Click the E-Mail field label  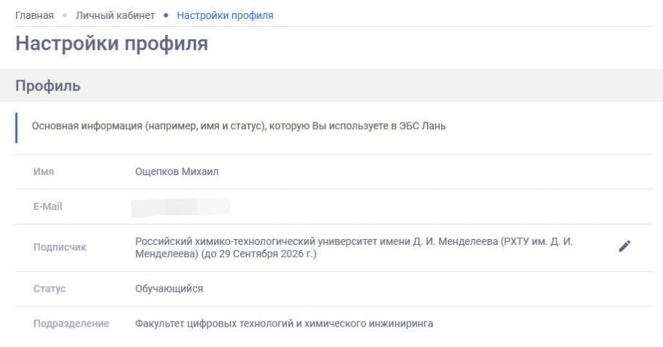tap(47, 206)
